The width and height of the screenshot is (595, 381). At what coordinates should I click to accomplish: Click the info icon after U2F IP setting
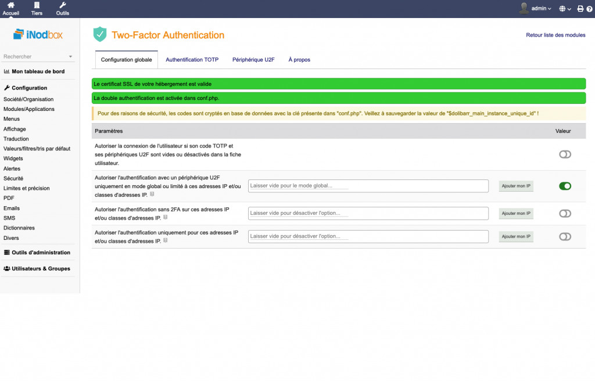[152, 195]
